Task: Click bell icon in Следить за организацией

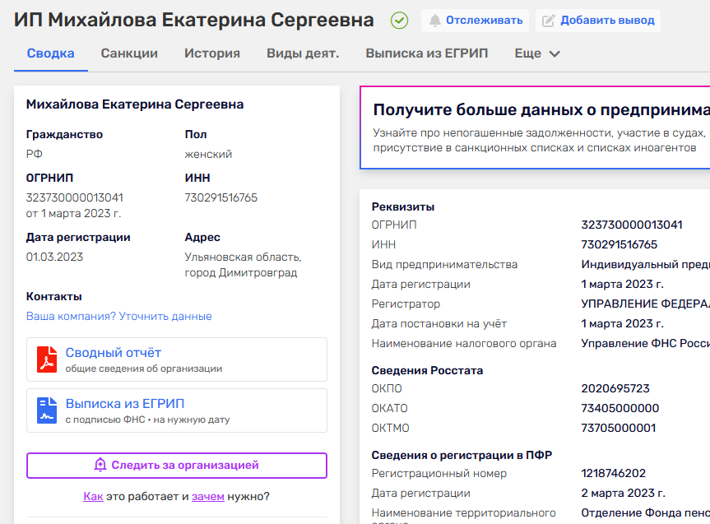Action: coord(100,465)
